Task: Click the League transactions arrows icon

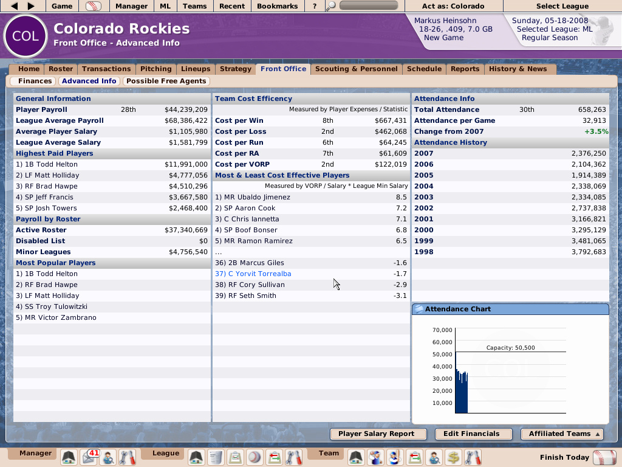Action: click(275, 457)
